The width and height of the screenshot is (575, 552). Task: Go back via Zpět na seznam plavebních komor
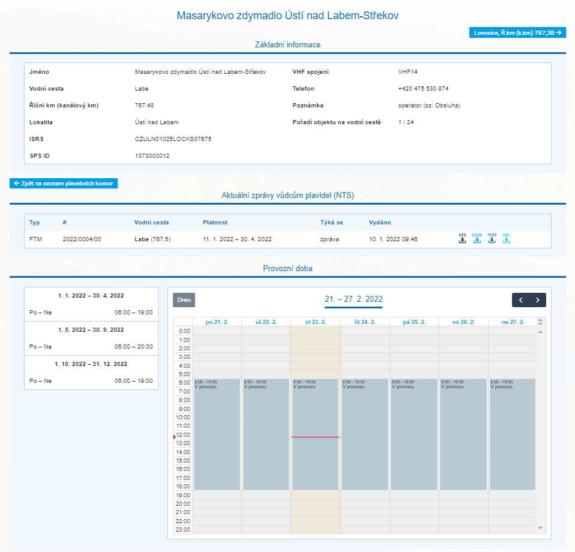coord(64,184)
